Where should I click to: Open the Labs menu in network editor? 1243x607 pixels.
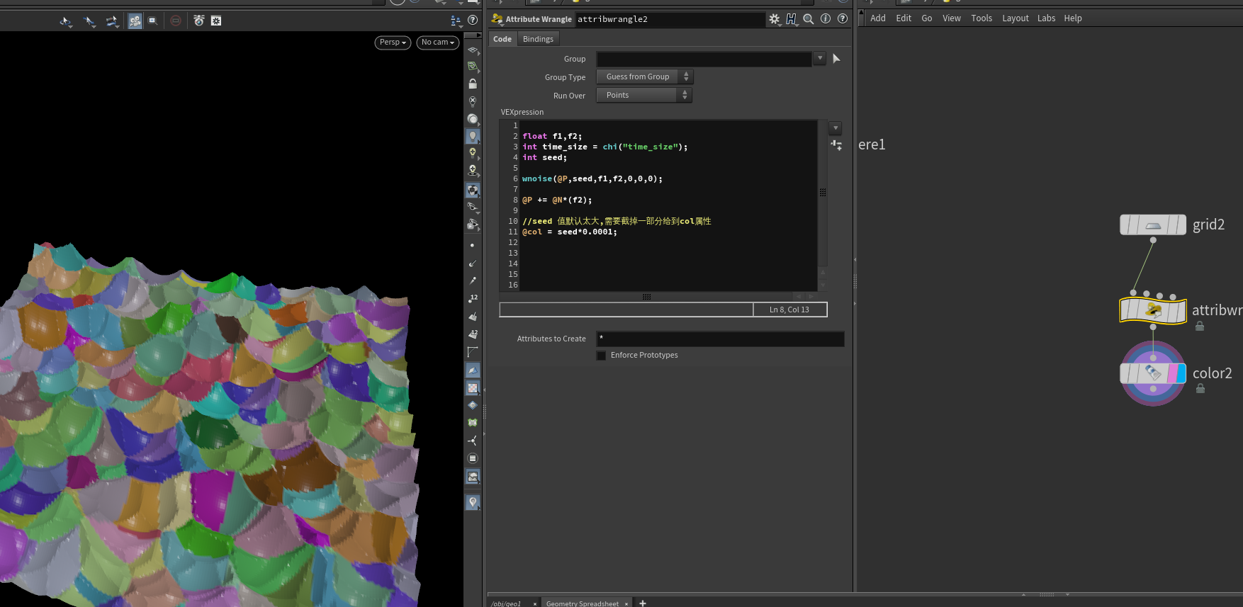(x=1046, y=18)
